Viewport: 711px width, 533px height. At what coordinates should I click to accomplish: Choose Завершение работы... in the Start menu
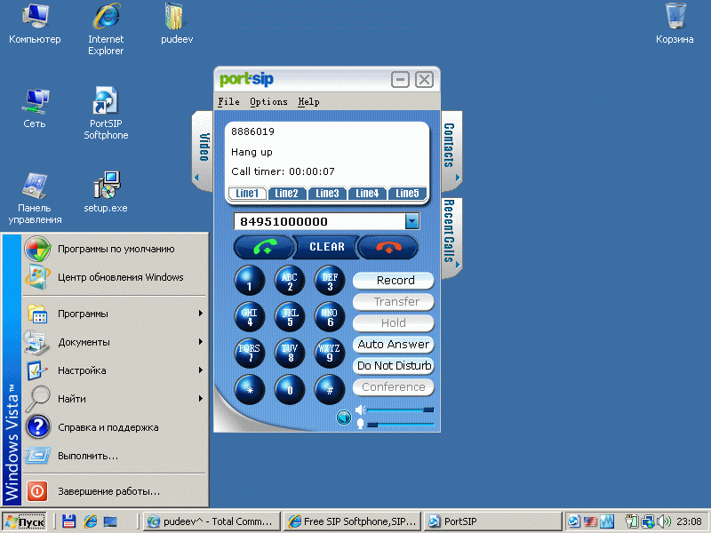pos(115,491)
